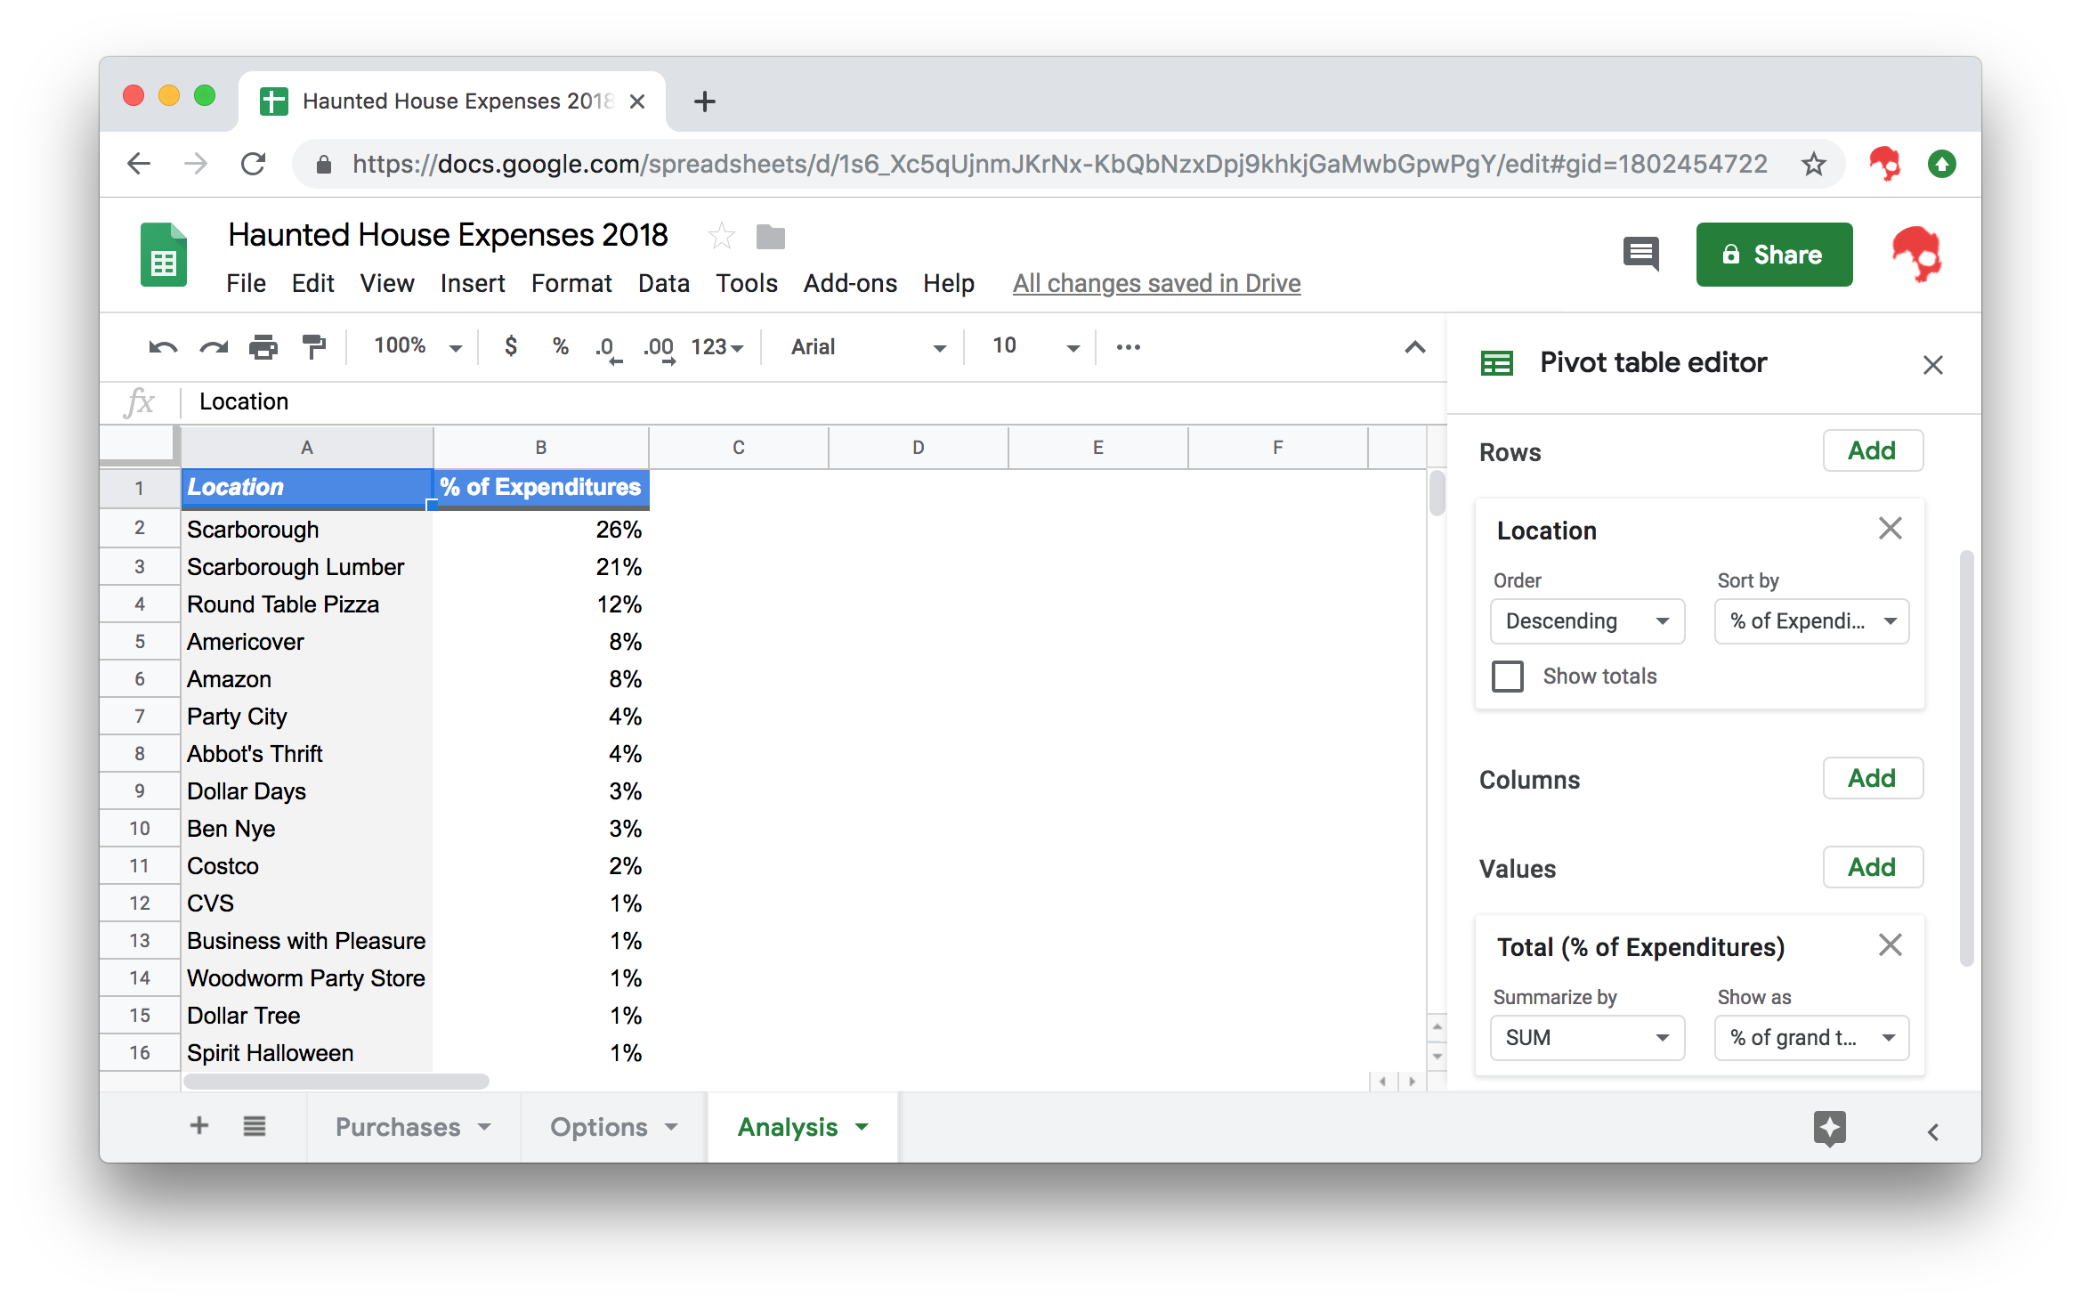Open the toolbar More options ellipsis

click(1129, 347)
